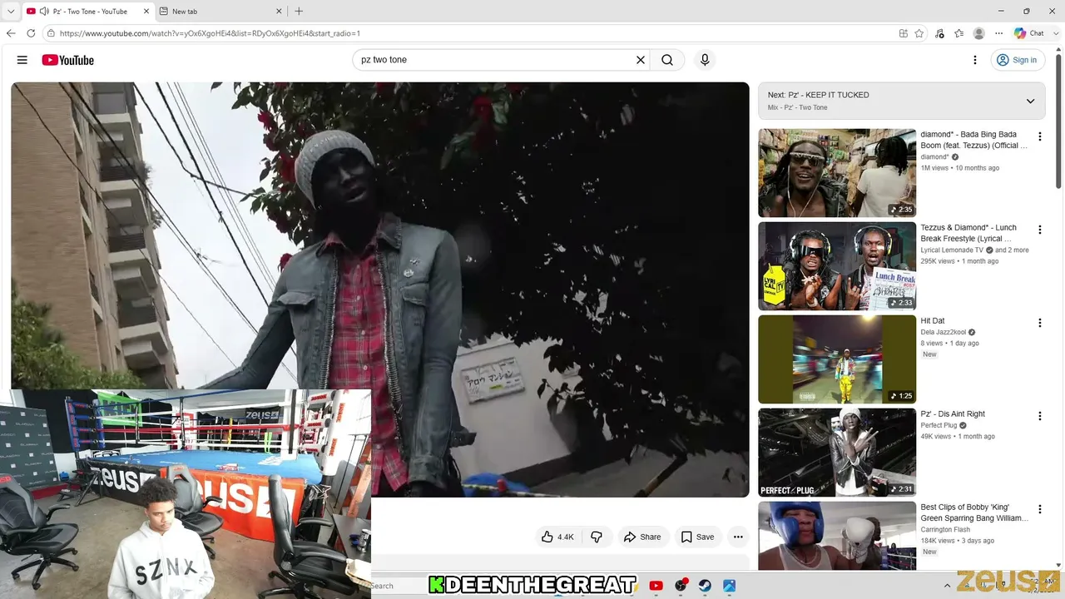Viewport: 1065px width, 599px height.
Task: Open menu for Lunch Break Freestyle video
Action: 1039,230
